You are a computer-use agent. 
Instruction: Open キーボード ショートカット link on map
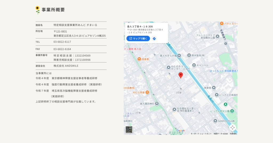point(201,134)
